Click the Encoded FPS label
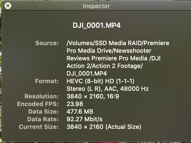The height and width of the screenshot is (143, 191). 38,104
